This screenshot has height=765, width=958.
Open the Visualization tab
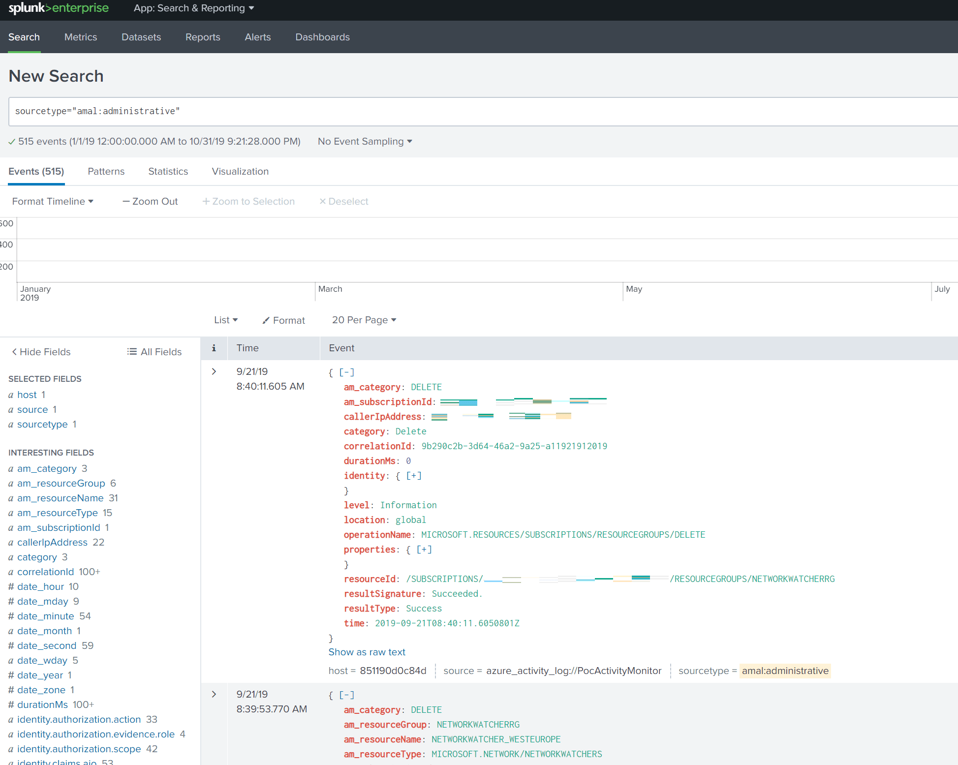coord(240,171)
